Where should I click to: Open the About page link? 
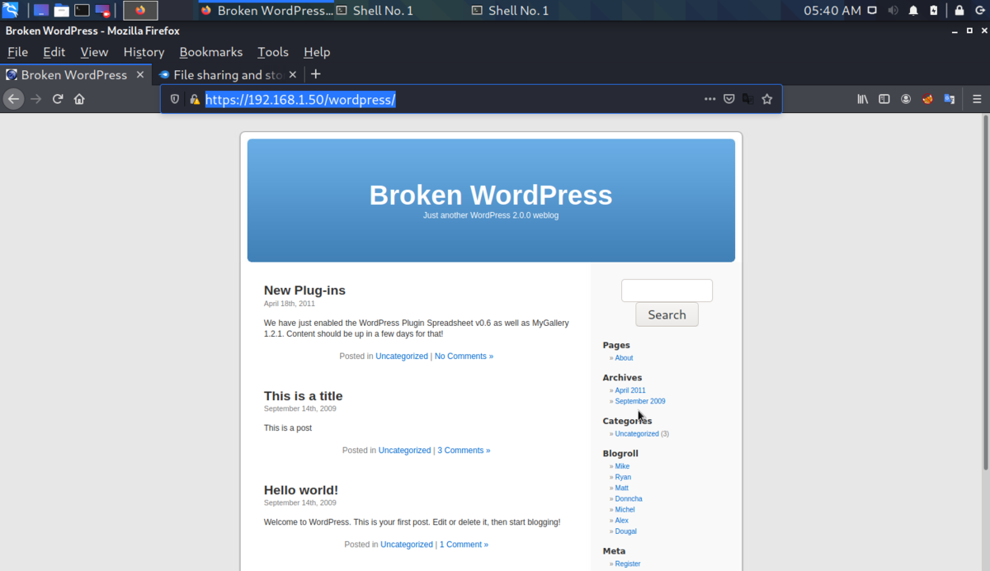(624, 358)
